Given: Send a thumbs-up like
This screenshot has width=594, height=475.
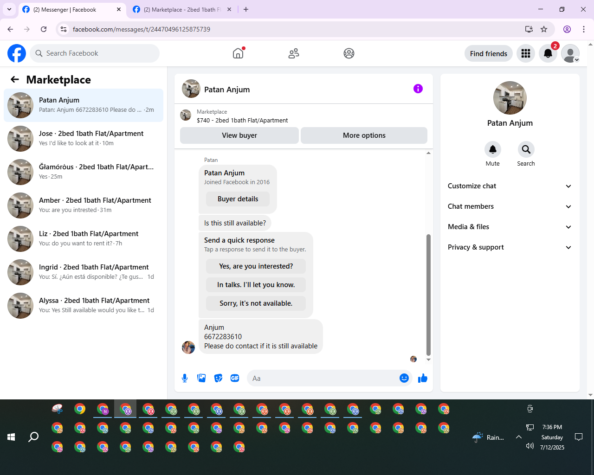Looking at the screenshot, I should click(x=423, y=378).
